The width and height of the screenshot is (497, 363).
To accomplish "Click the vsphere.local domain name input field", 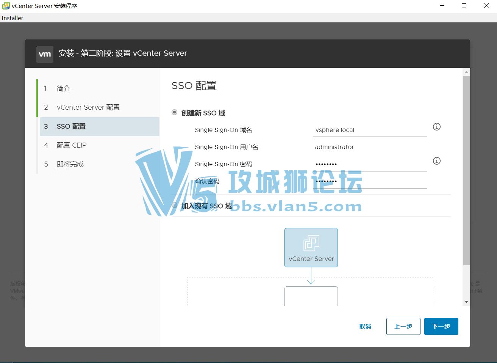I will tap(369, 130).
